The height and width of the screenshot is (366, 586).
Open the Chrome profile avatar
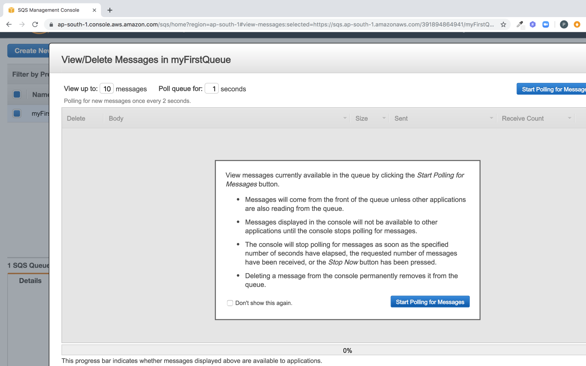click(x=564, y=24)
